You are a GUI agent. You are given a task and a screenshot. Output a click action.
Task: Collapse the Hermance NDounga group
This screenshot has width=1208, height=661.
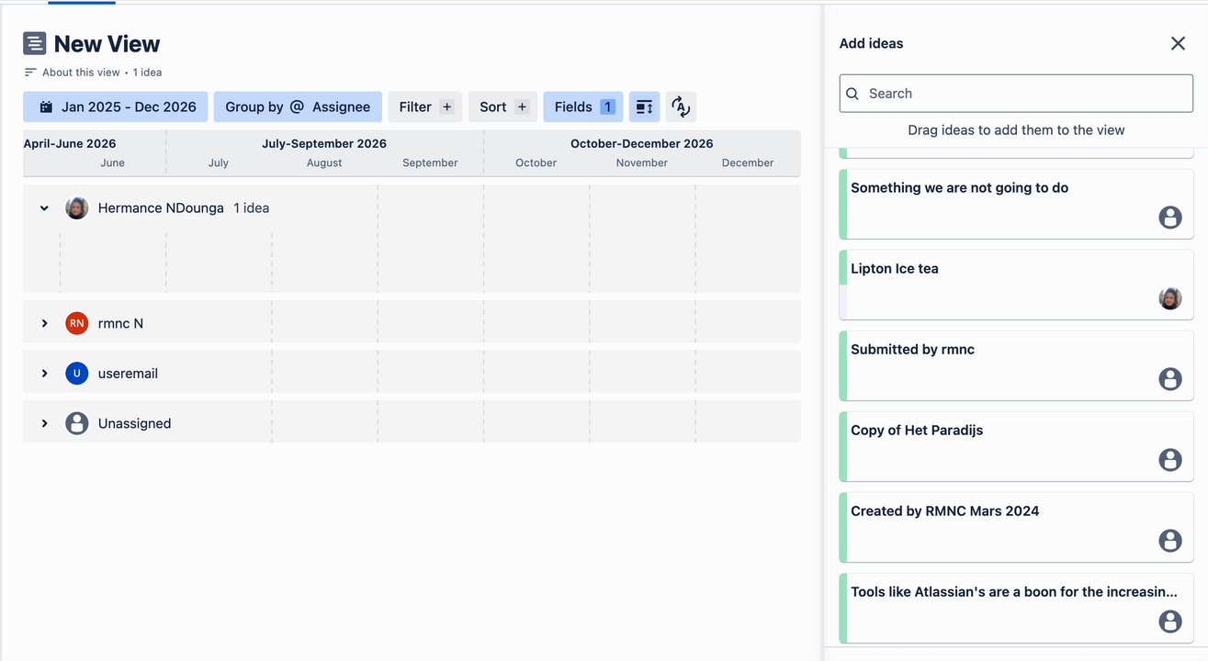44,208
